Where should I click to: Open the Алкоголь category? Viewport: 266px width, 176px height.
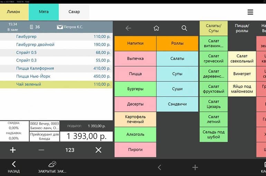tap(135, 134)
